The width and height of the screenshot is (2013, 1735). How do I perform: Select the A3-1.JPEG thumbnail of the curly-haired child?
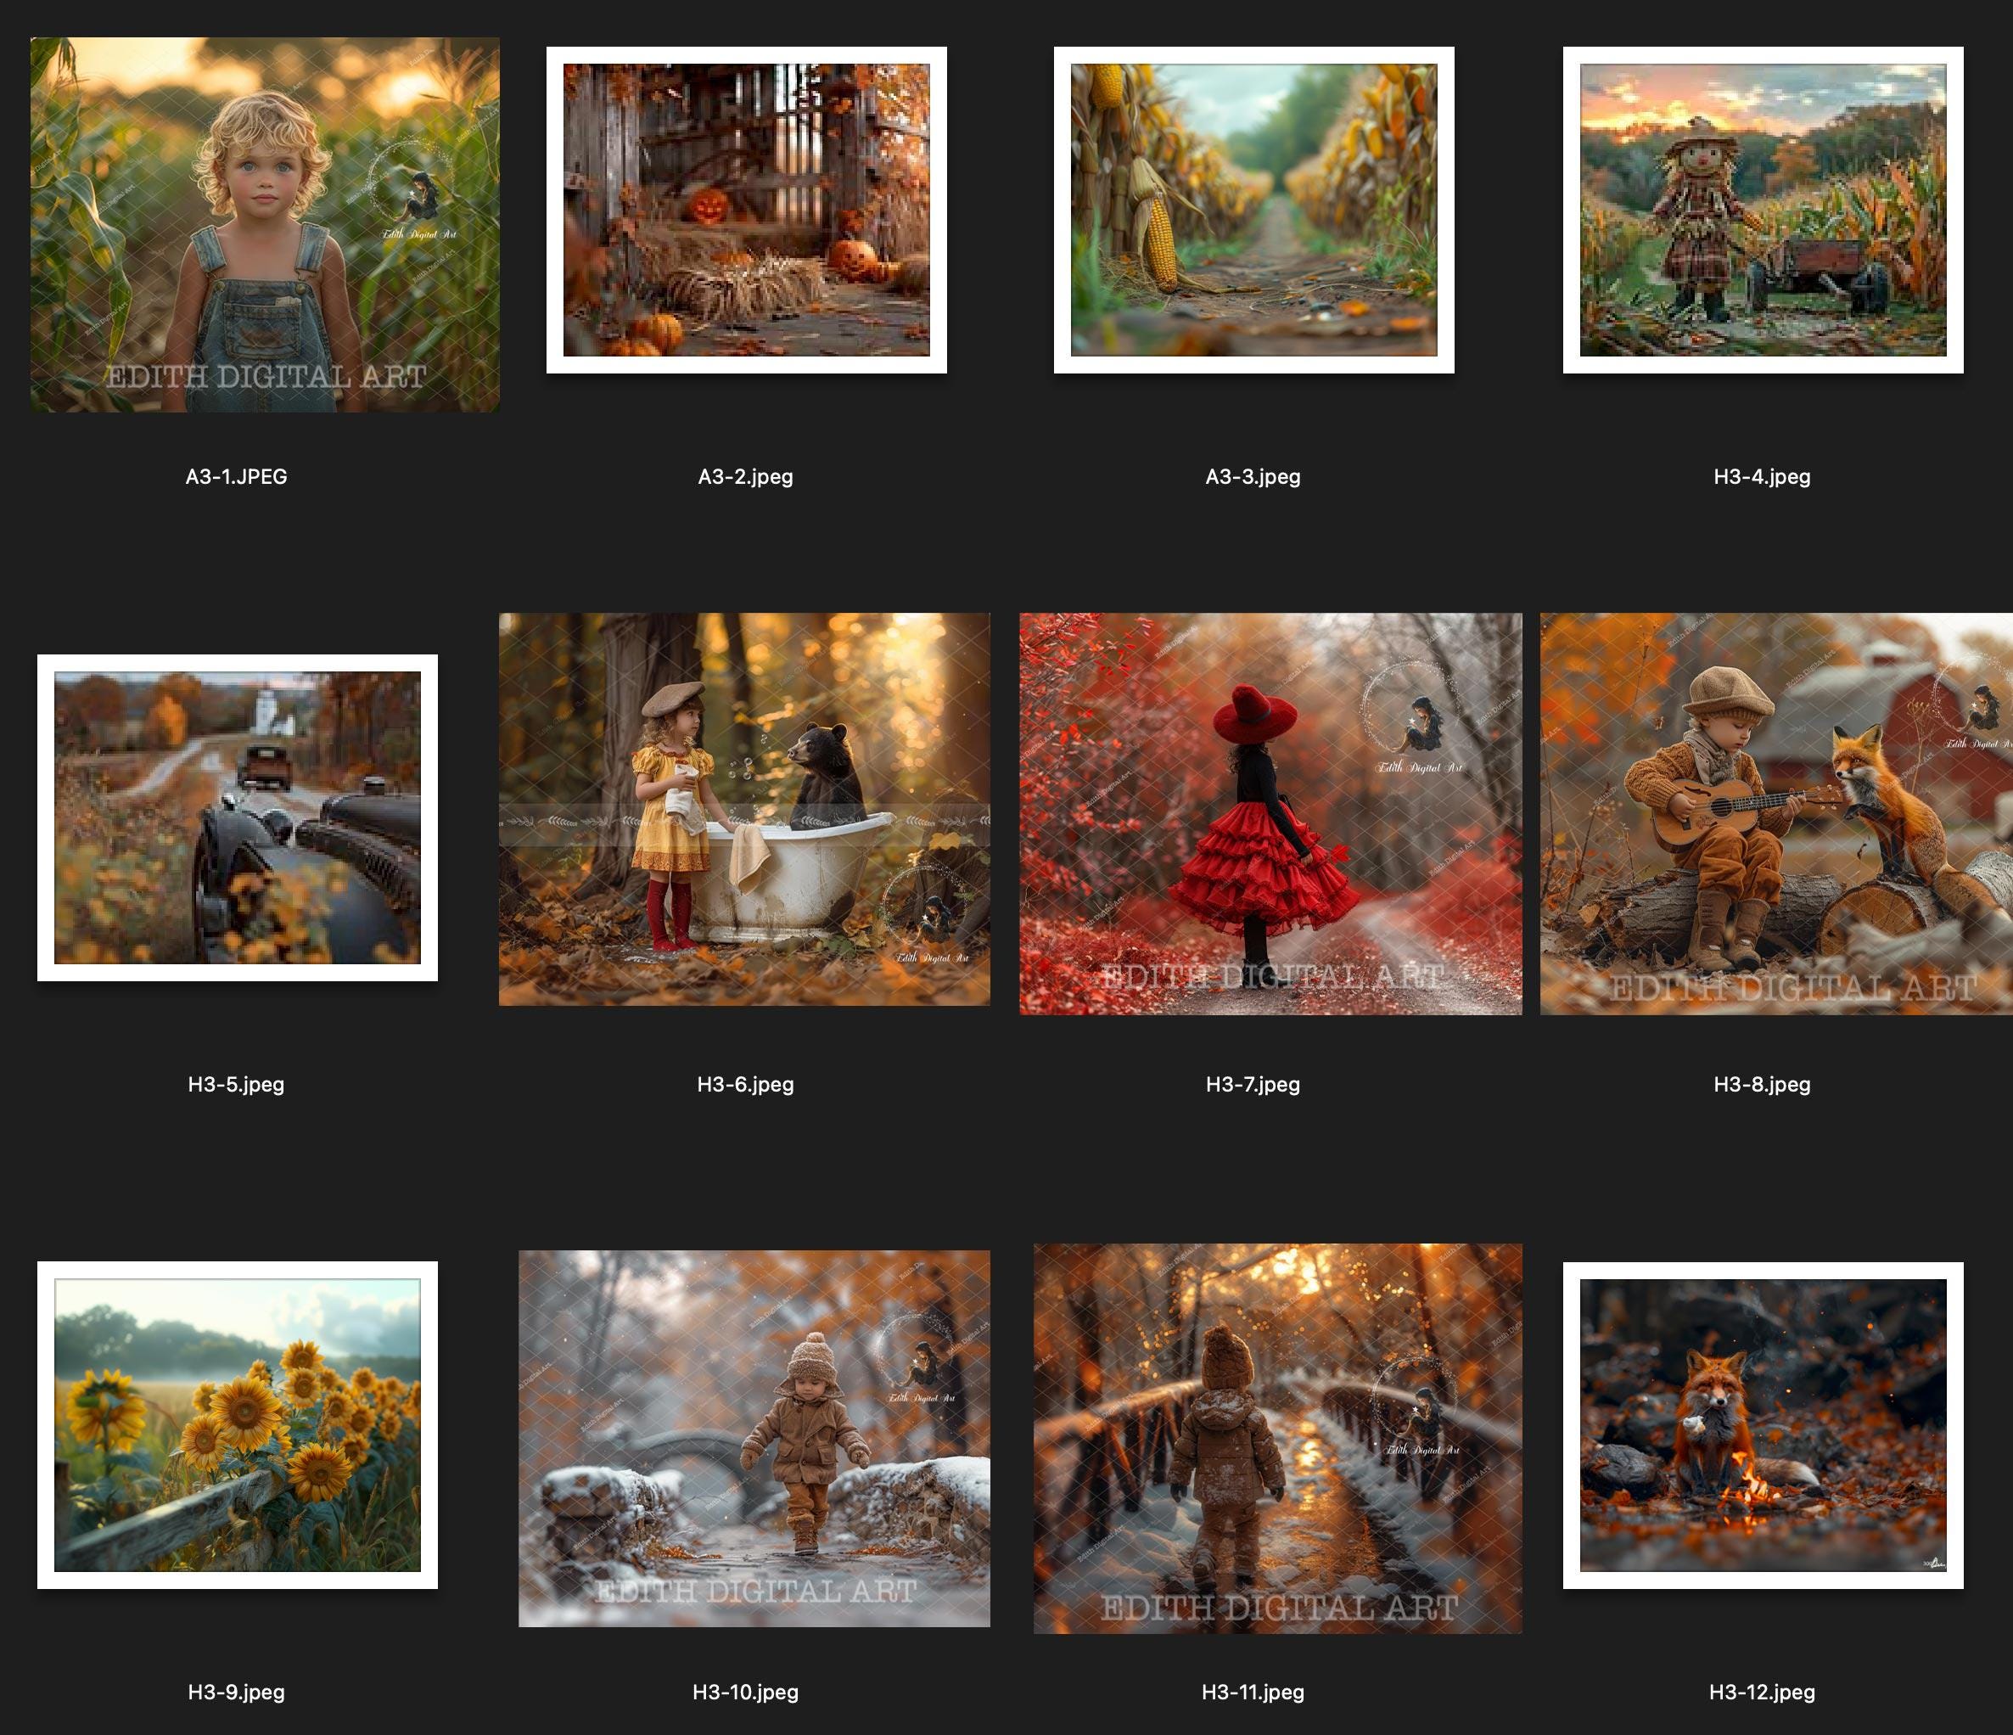[x=266, y=225]
